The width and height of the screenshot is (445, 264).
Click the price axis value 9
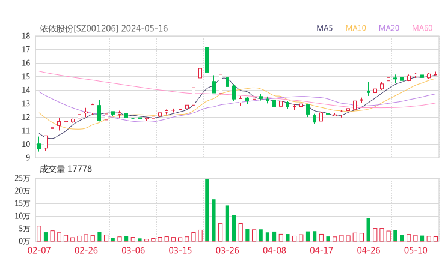click(28, 158)
